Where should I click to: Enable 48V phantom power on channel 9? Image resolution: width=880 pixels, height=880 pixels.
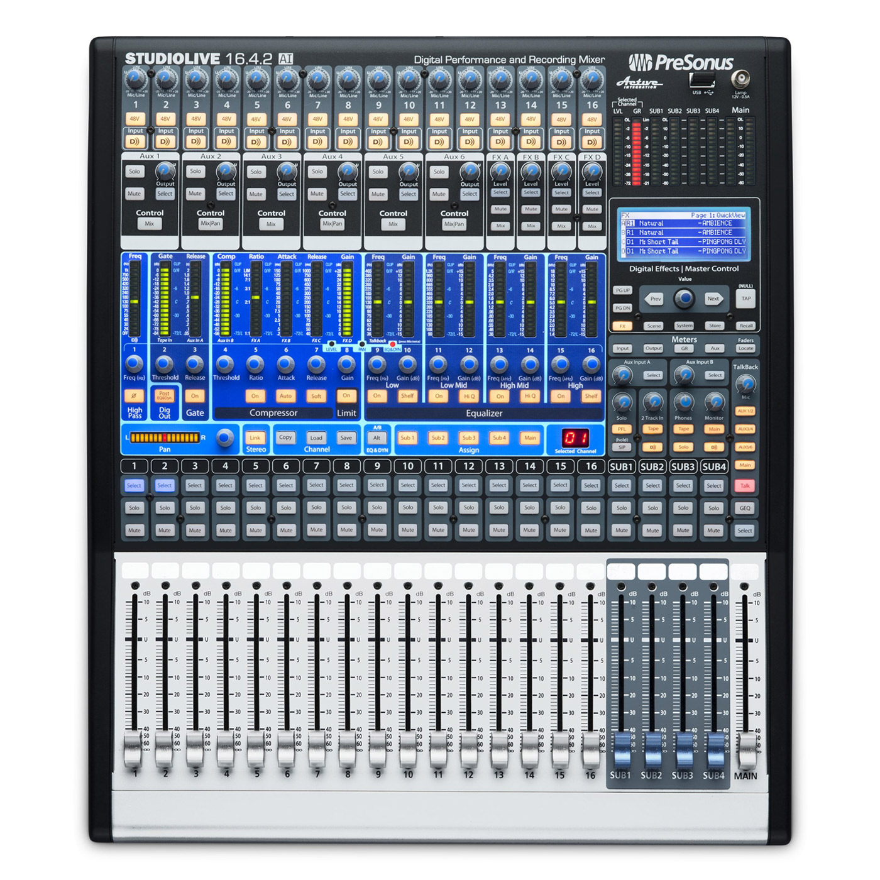(x=378, y=119)
